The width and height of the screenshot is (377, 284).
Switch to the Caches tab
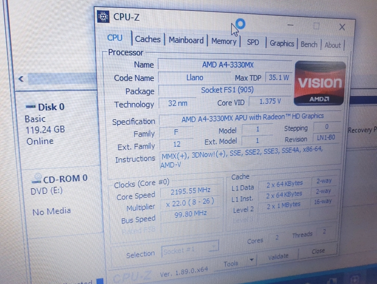(148, 39)
